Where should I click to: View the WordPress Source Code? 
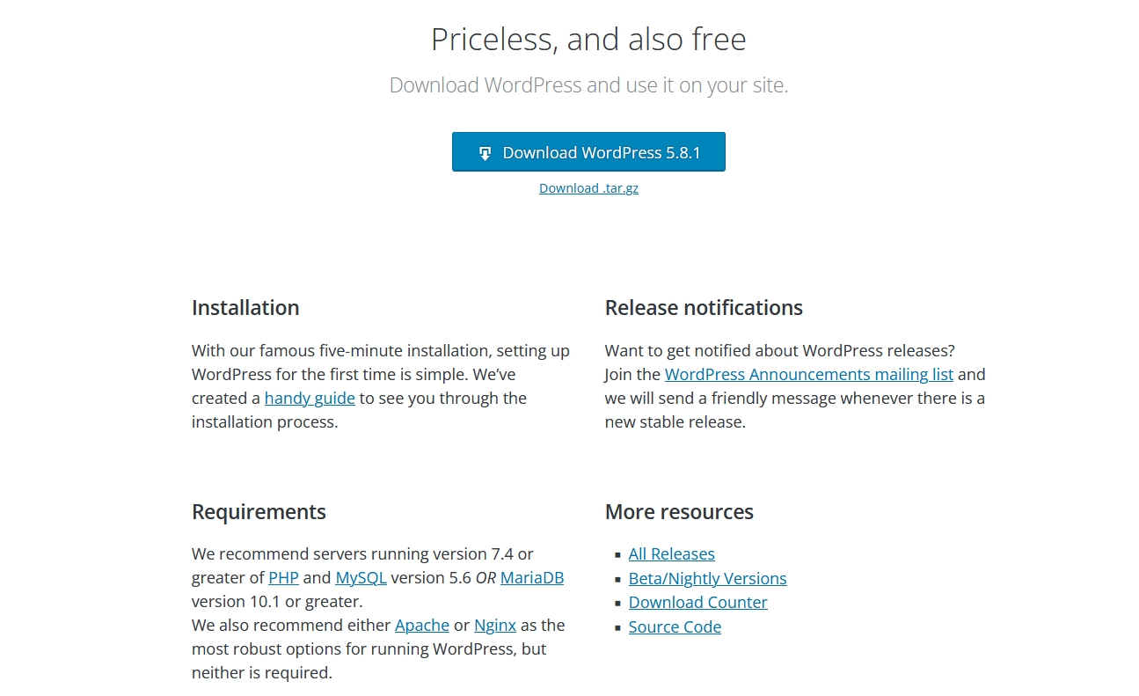click(675, 626)
